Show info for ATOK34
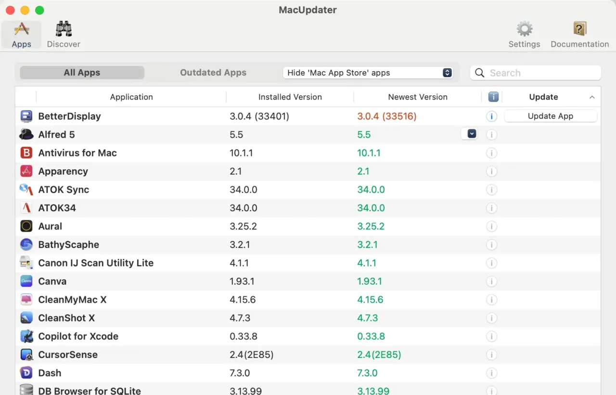 (491, 208)
